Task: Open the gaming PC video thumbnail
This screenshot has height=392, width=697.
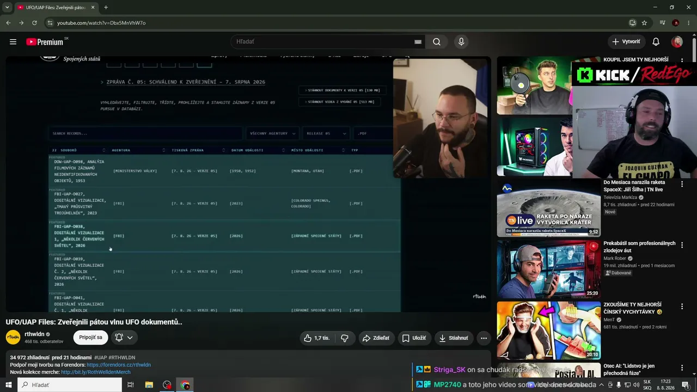Action: tap(534, 147)
